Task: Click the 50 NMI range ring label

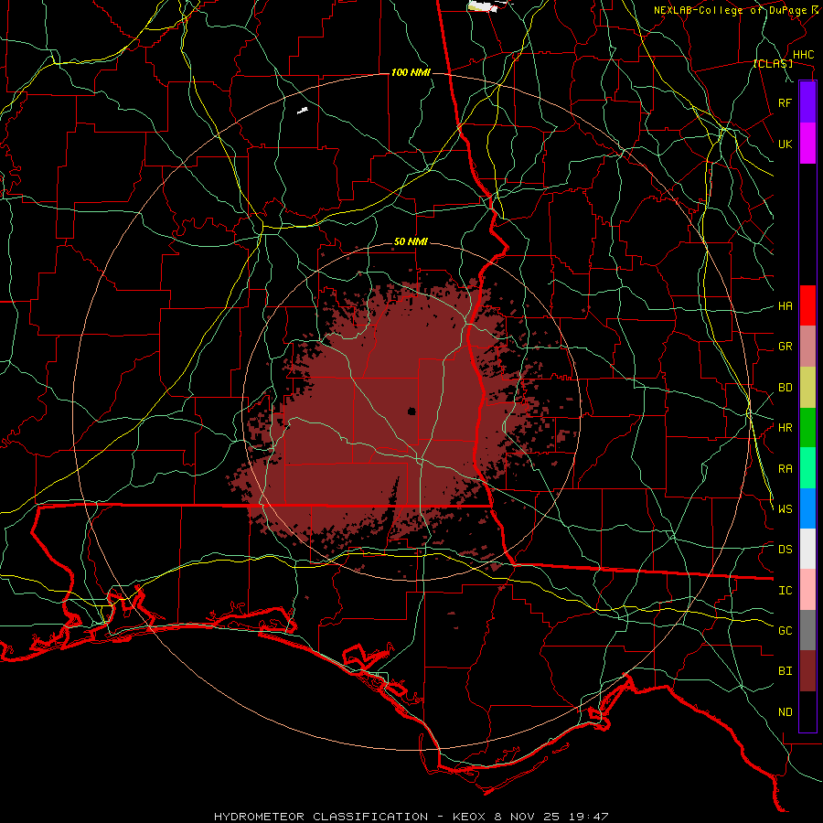Action: pyautogui.click(x=411, y=241)
